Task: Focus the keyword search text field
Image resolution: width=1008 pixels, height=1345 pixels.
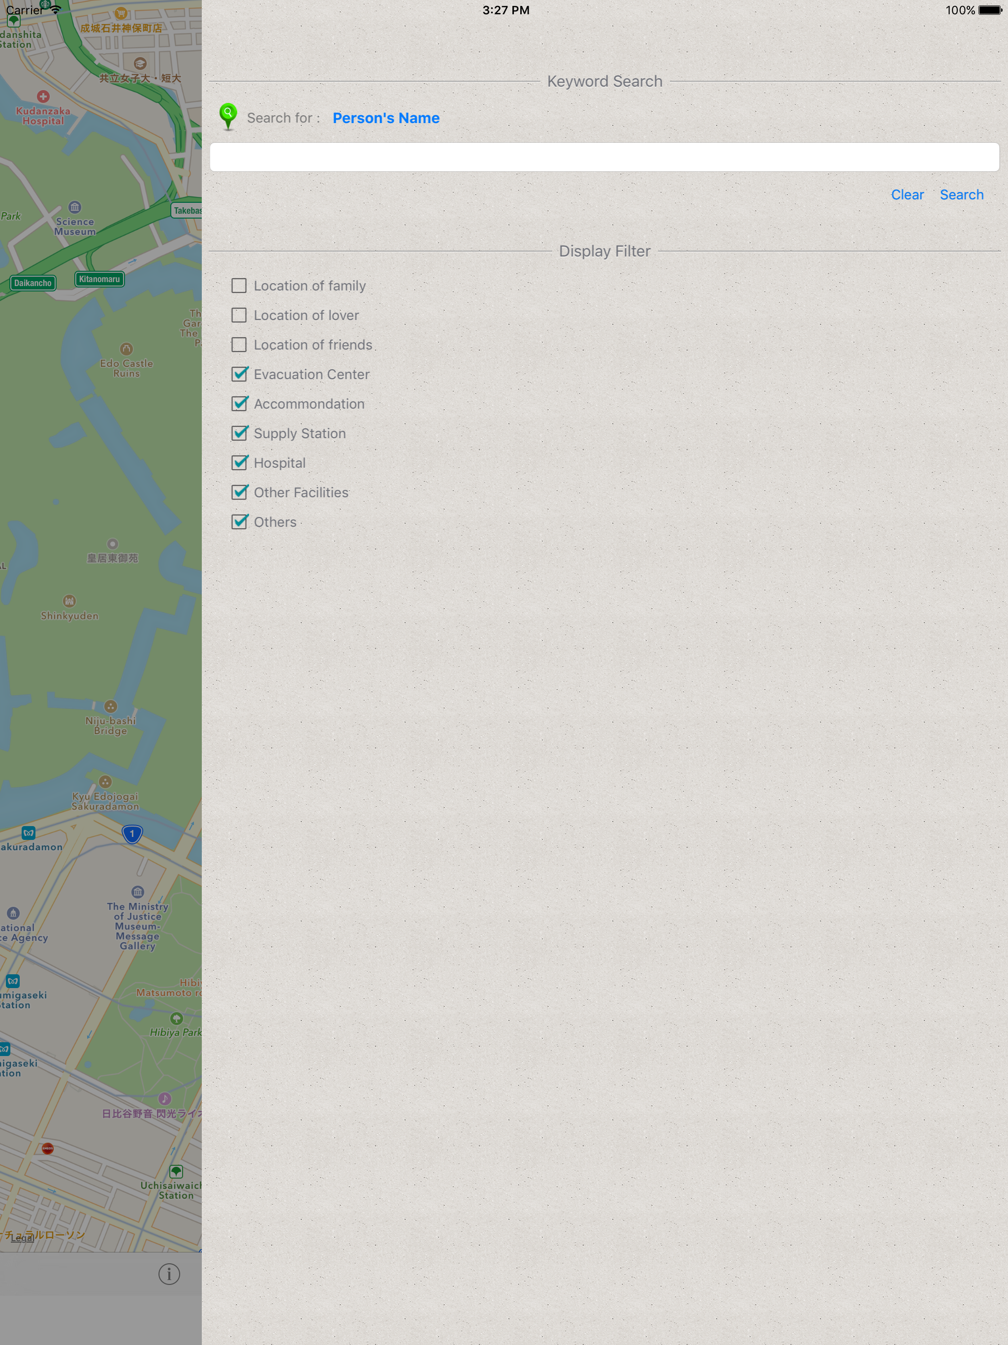Action: coord(604,157)
